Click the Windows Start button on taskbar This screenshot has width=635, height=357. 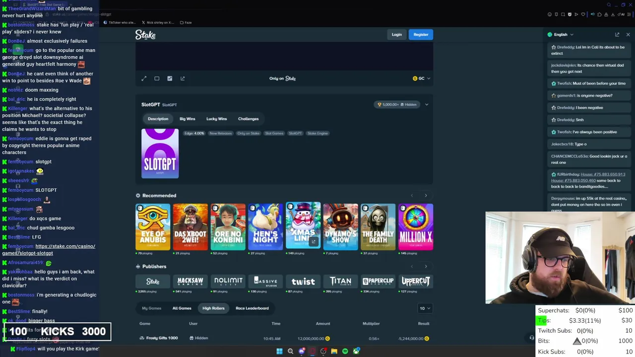click(279, 352)
